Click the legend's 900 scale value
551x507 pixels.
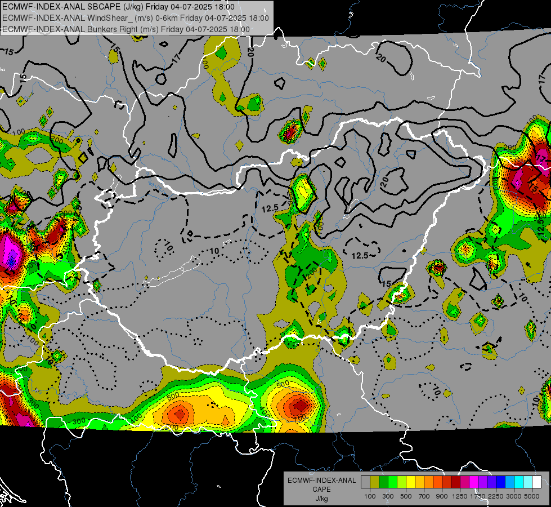point(442,496)
